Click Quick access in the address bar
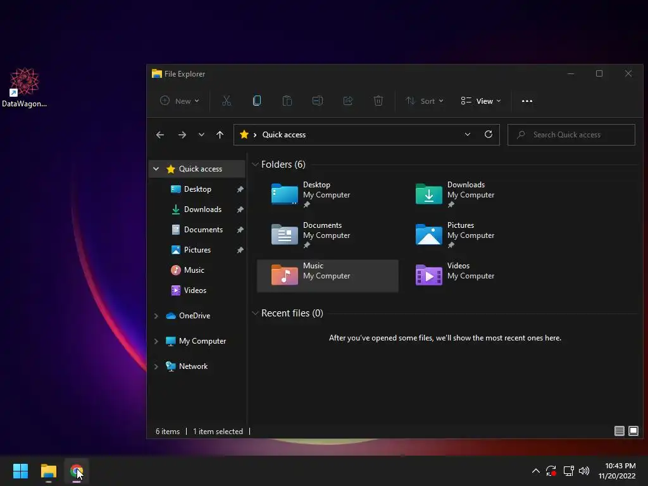648x486 pixels. 284,135
